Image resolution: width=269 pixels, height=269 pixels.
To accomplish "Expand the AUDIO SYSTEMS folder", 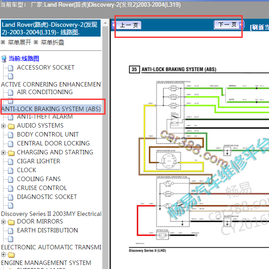I will pos(3,126).
